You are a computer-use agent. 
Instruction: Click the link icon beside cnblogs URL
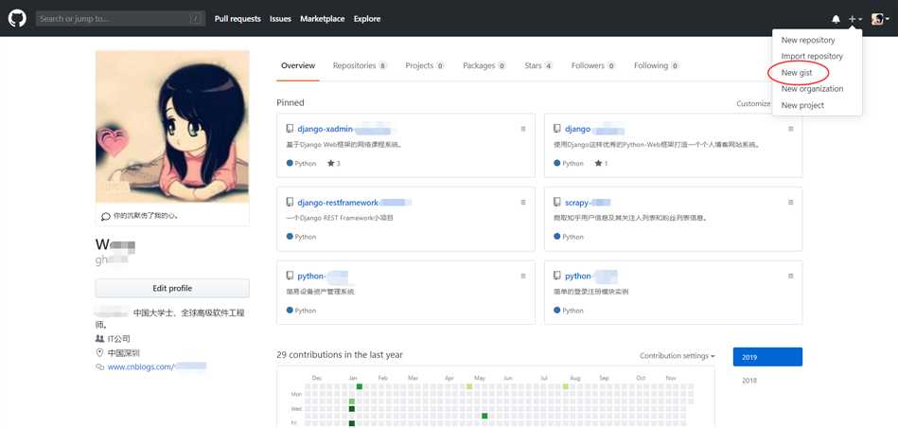coord(99,366)
